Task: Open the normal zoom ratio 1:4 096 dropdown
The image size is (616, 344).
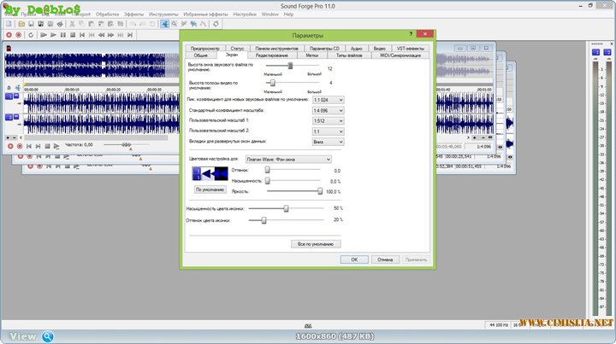Action: (329, 111)
